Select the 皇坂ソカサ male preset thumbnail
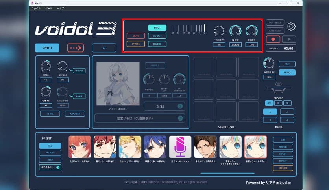Viewport: 329px width, 190px height. [x=205, y=147]
